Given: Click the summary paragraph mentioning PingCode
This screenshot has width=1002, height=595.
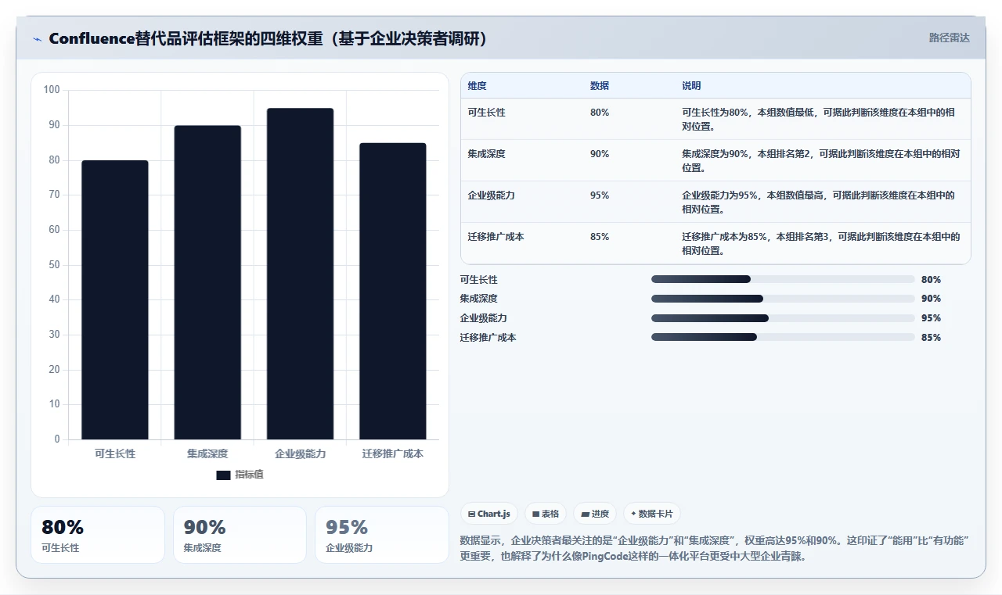Looking at the screenshot, I should coord(714,548).
